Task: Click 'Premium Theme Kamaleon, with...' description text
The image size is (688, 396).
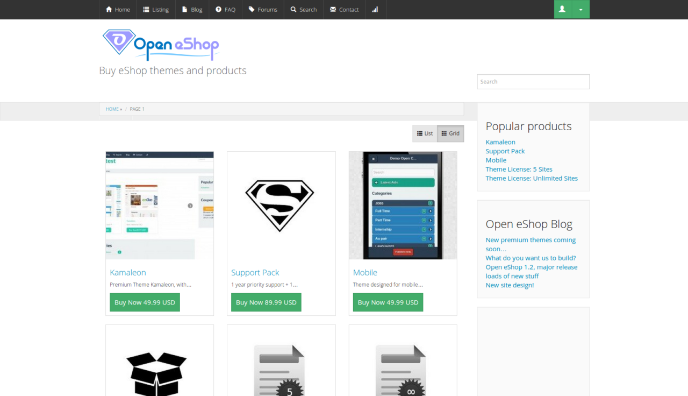Action: point(150,285)
